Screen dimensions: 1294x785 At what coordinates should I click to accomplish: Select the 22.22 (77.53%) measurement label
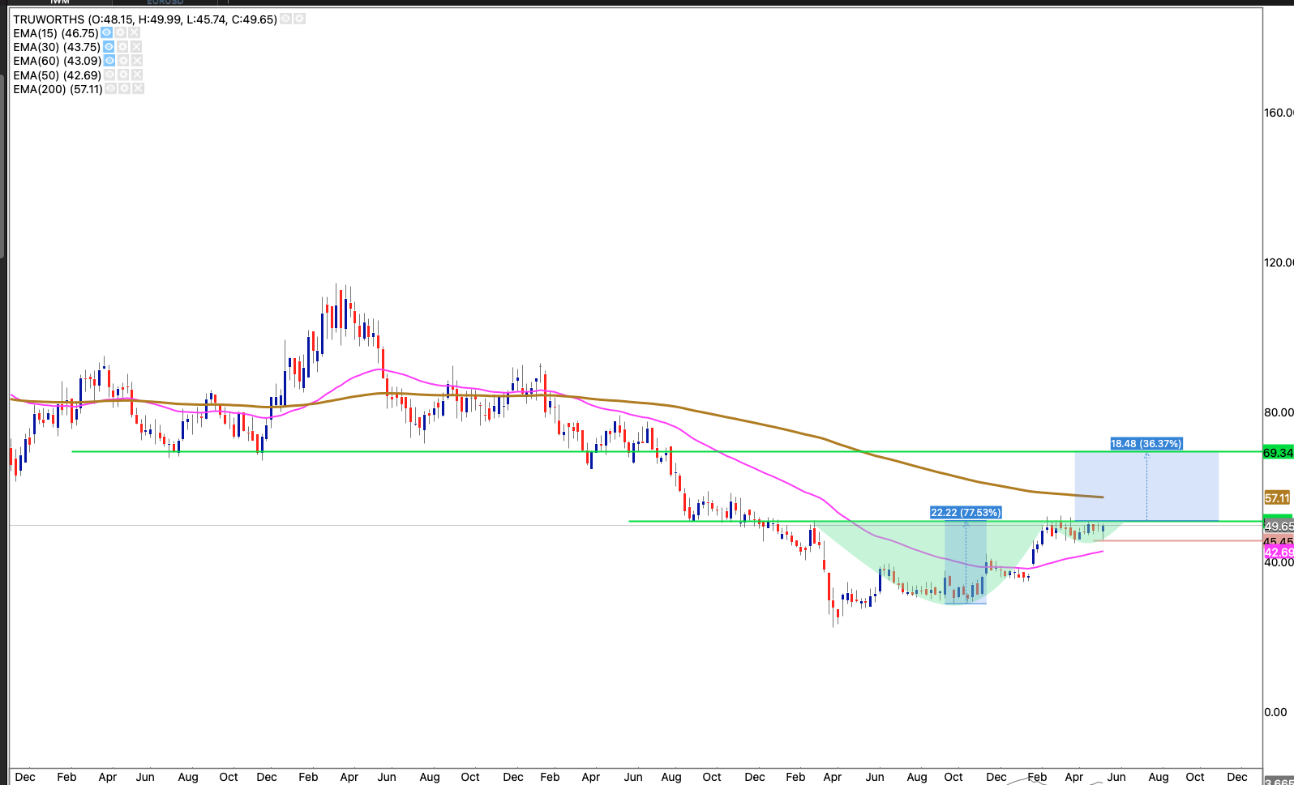click(x=965, y=513)
